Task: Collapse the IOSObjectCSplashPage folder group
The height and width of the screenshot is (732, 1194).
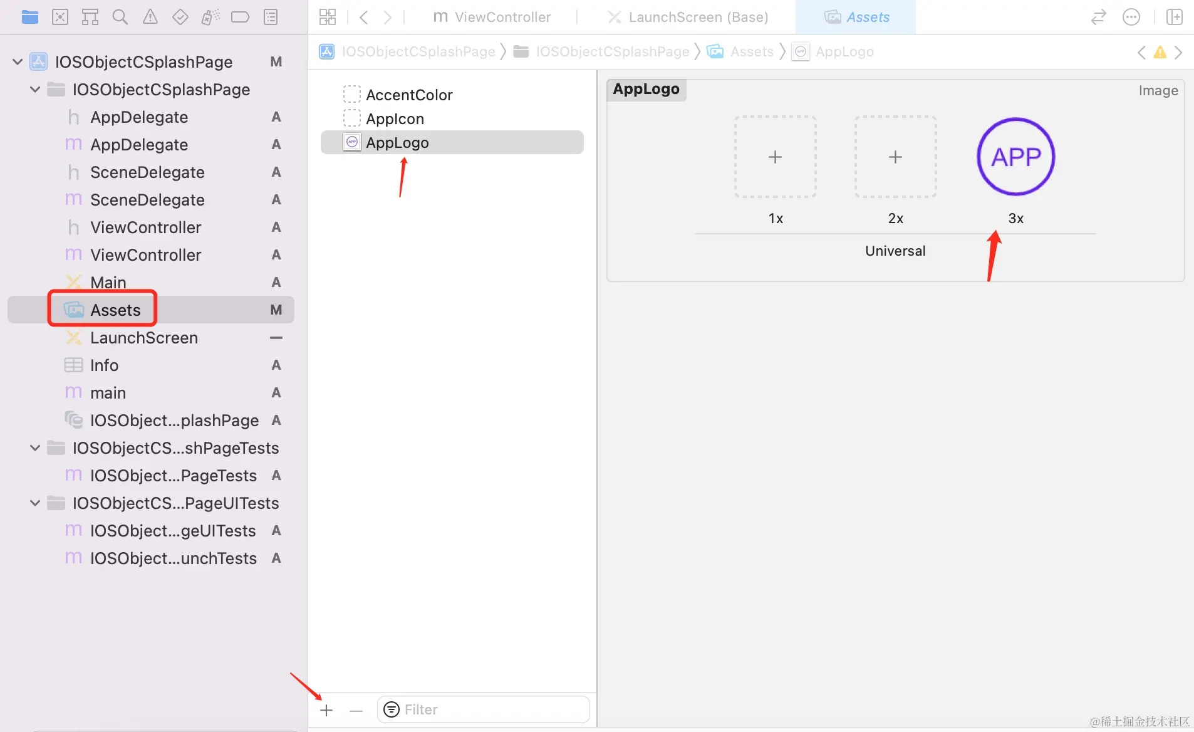Action: (x=35, y=89)
